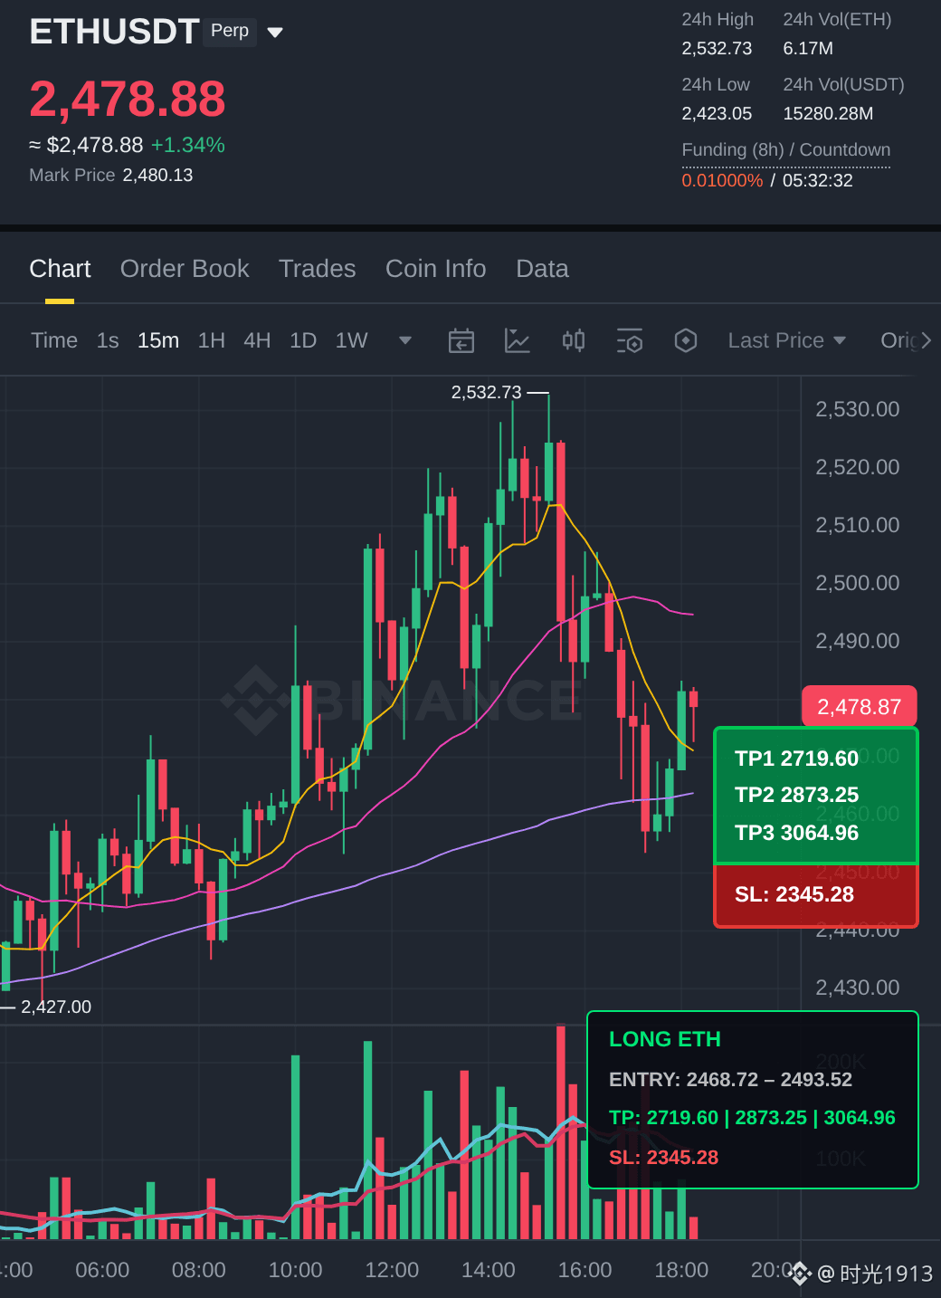
Task: Switch to the Chart tab
Action: pos(60,269)
